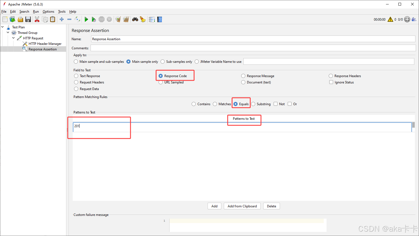Select HTTP Header Manager in tree
This screenshot has height=236, width=419.
coord(45,44)
